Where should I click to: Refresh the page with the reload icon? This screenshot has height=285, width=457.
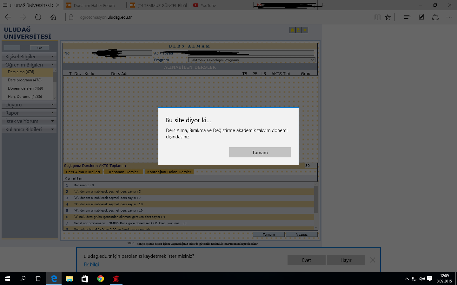[x=38, y=17]
